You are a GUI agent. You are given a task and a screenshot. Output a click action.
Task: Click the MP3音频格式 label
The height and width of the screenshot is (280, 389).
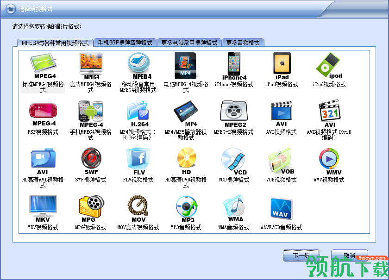(186, 227)
